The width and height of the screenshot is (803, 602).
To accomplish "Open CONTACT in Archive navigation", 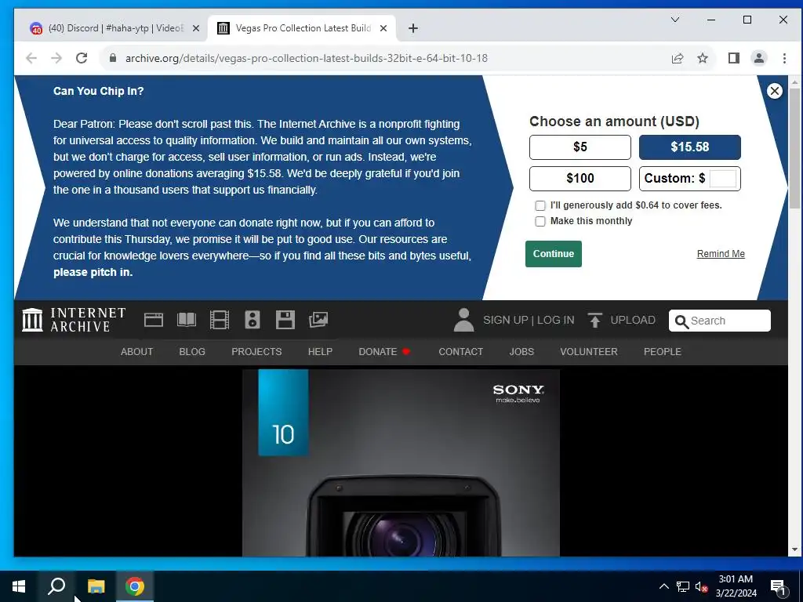I will point(461,352).
